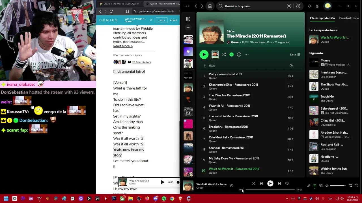
Task: Open more options for The Miracle album
Action: pos(247,54)
